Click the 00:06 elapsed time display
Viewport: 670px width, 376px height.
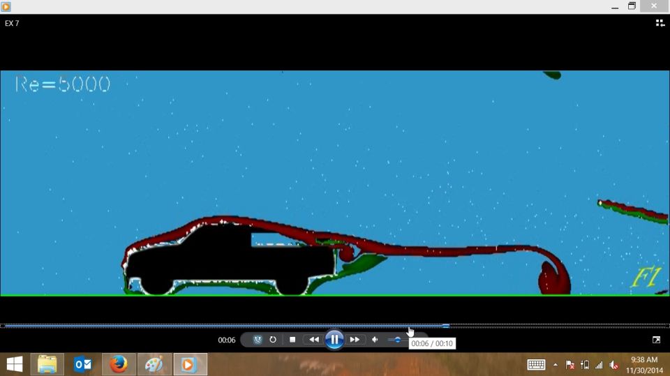click(226, 340)
